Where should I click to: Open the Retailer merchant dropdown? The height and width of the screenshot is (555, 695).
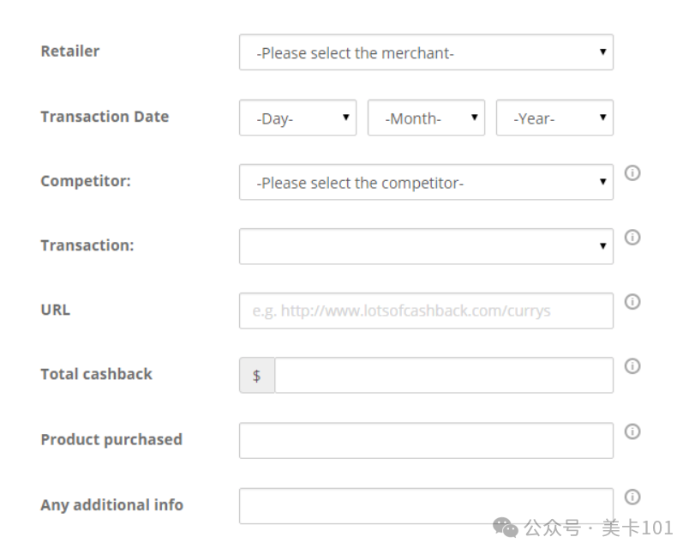click(x=426, y=53)
